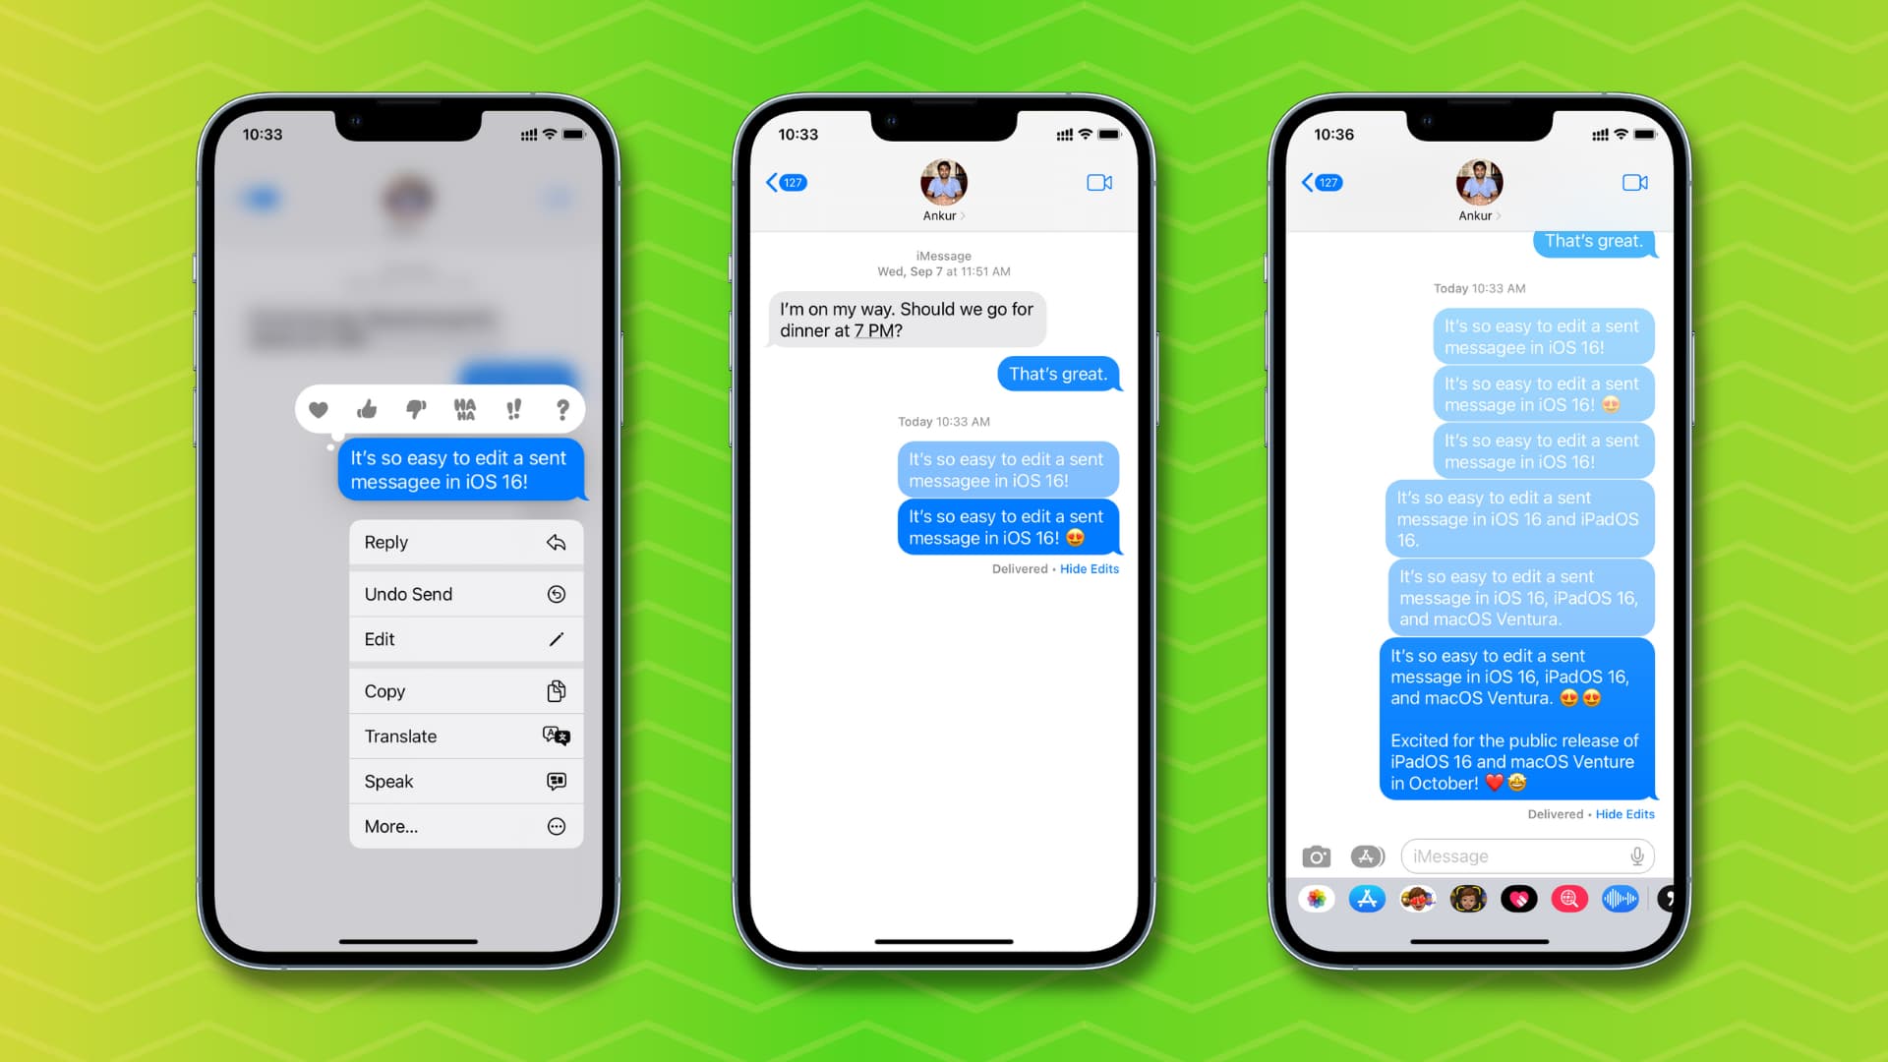Tap the Translate icon in context menu

pyautogui.click(x=555, y=737)
